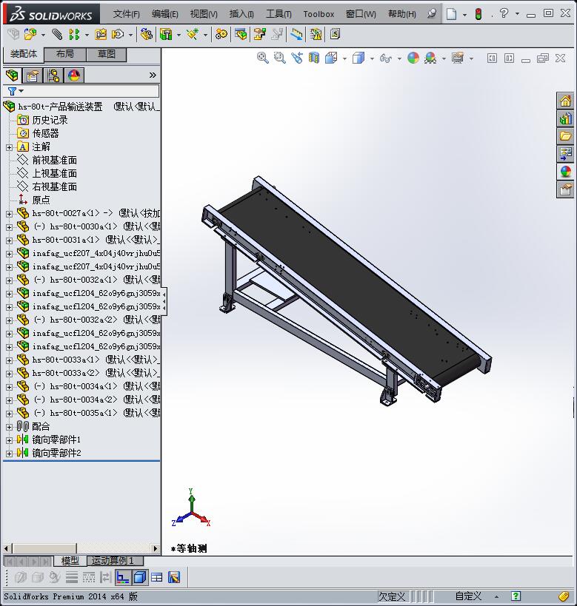Start a New Motion Study icon
The height and width of the screenshot is (606, 577).
(x=221, y=34)
